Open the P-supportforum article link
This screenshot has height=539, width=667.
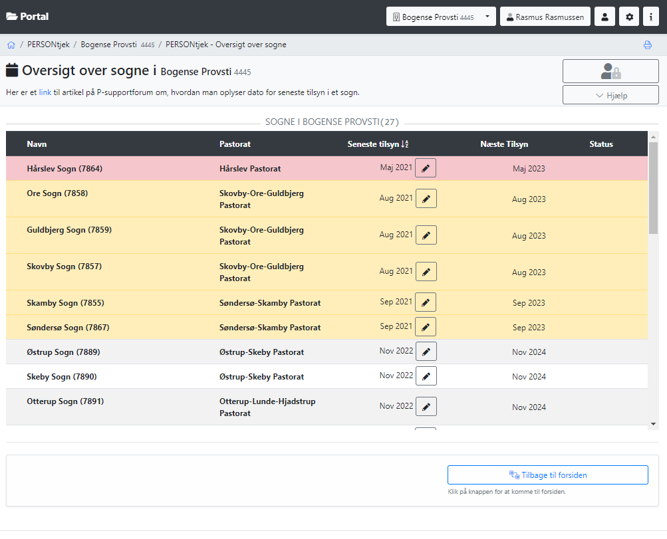click(45, 92)
